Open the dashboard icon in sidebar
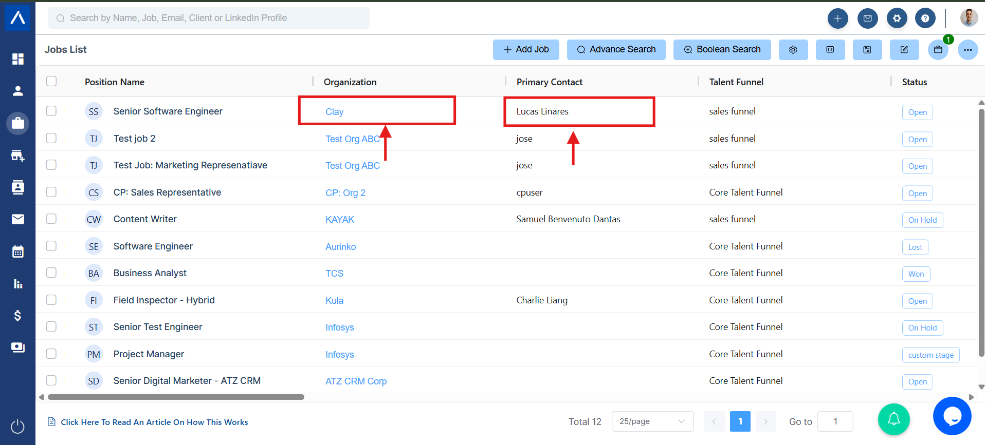The image size is (985, 445). 18,59
